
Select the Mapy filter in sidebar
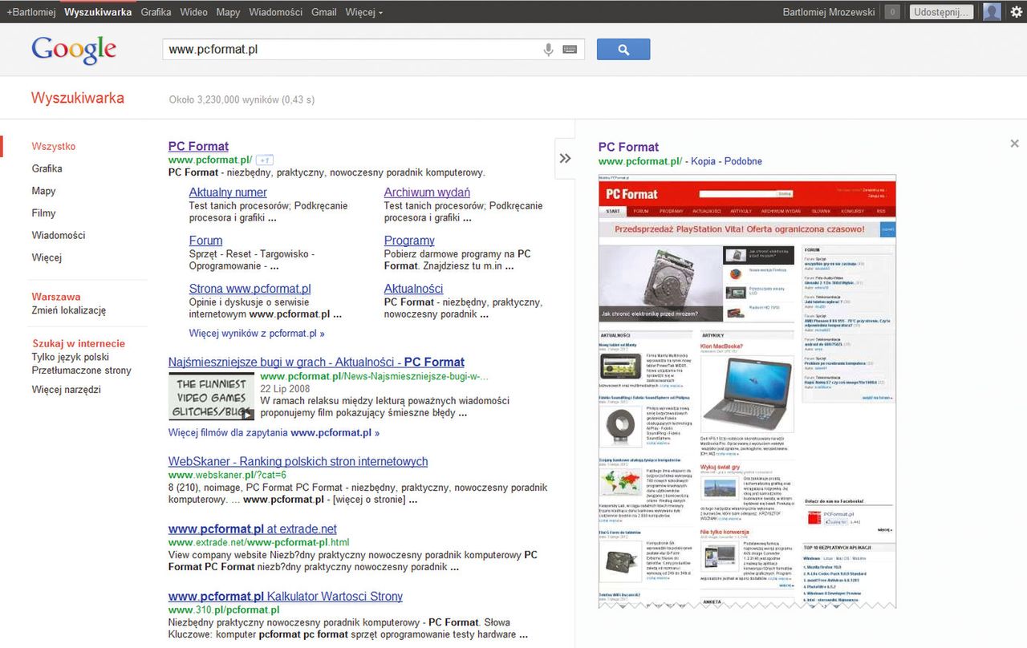tap(43, 191)
